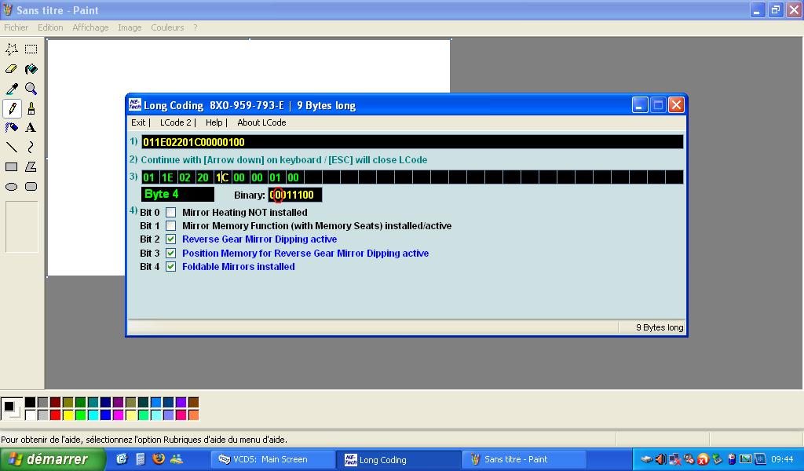Open the Affichage menu in Paint
This screenshot has width=804, height=471.
(x=90, y=27)
